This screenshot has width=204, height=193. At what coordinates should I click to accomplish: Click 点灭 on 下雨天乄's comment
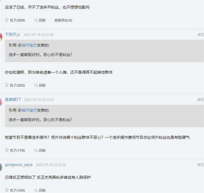click(x=200, y=35)
